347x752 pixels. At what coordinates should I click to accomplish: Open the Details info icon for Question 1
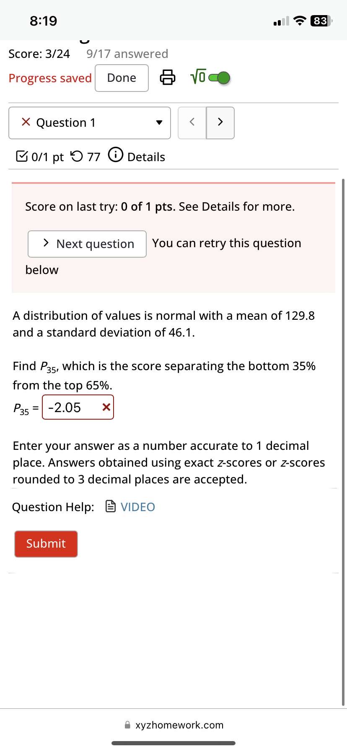click(116, 154)
